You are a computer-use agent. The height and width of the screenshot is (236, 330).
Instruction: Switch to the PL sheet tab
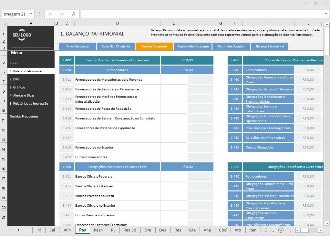pyautogui.click(x=113, y=230)
